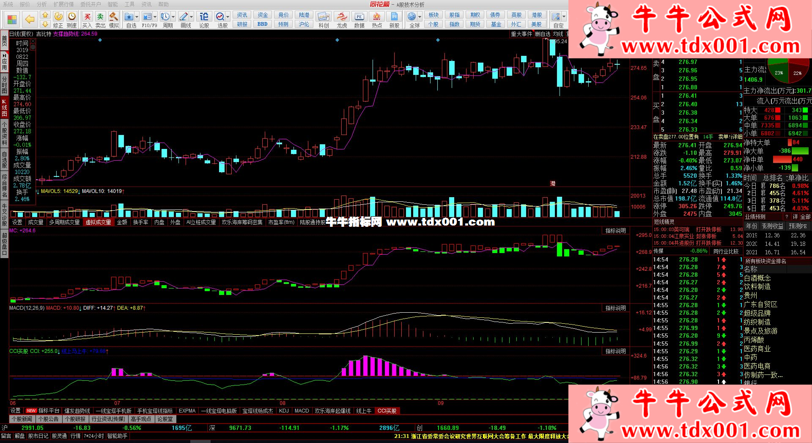812x443 pixels.
Task: Click the 港股 Hong Kong stocks button
Action: click(x=537, y=15)
